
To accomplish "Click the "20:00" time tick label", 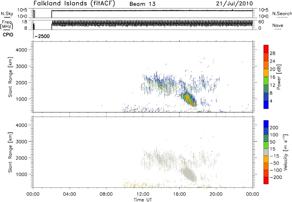I will pos(216,194).
